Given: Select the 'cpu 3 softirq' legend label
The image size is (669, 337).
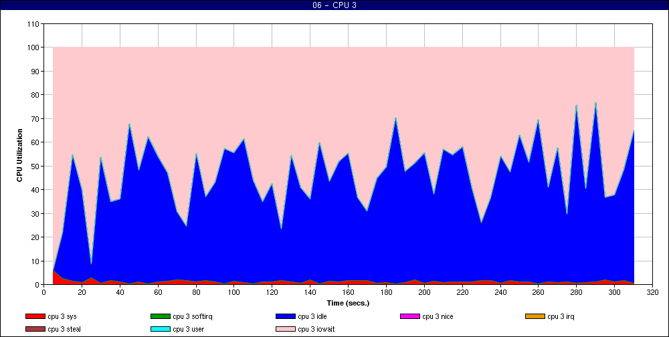Looking at the screenshot, I should point(193,317).
